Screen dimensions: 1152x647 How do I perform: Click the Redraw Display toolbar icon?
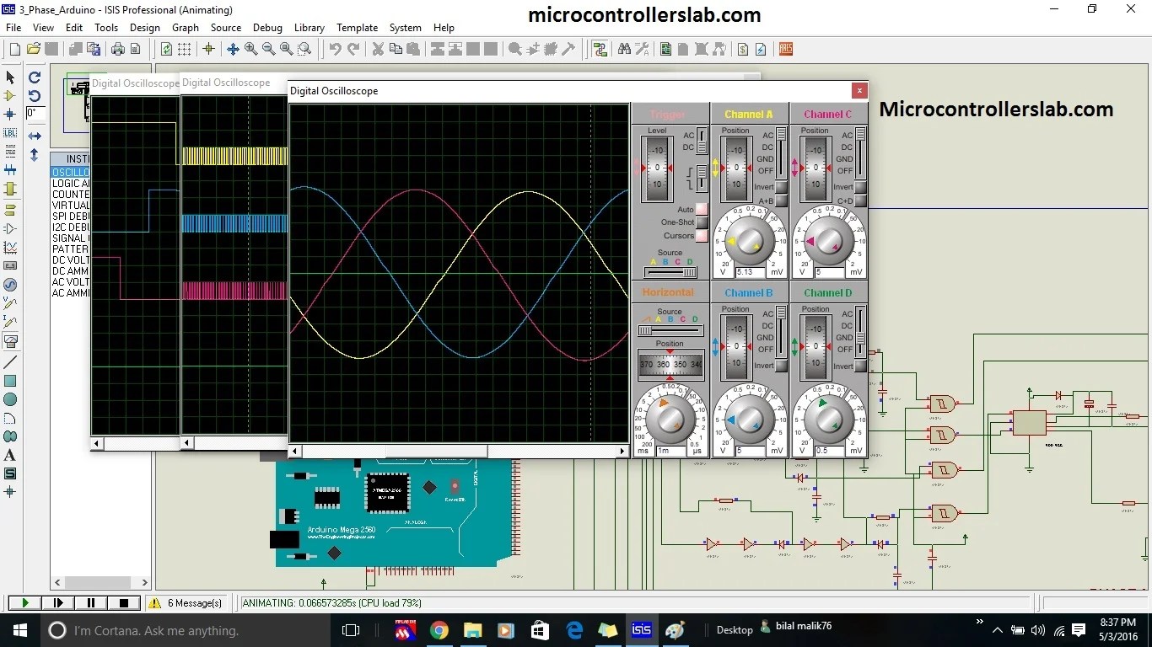[x=165, y=49]
